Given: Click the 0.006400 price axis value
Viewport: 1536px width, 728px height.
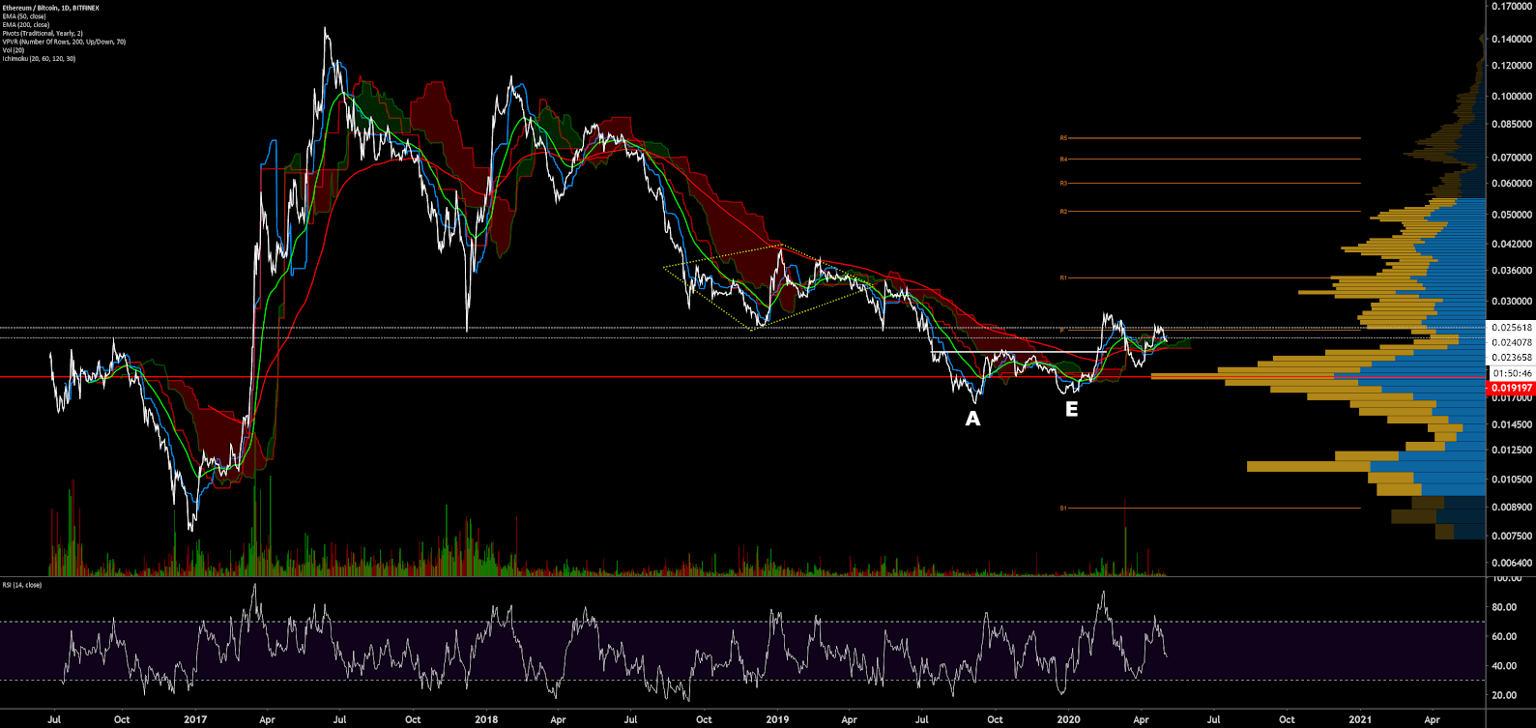Looking at the screenshot, I should click(x=1512, y=563).
